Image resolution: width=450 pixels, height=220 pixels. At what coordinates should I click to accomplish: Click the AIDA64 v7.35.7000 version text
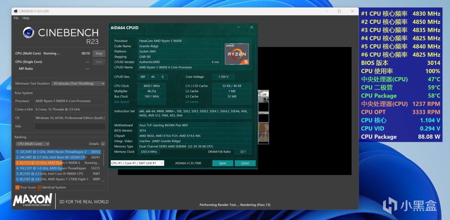tap(188, 163)
